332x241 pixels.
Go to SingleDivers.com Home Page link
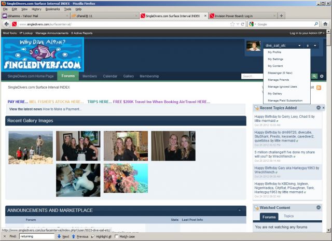(31, 76)
